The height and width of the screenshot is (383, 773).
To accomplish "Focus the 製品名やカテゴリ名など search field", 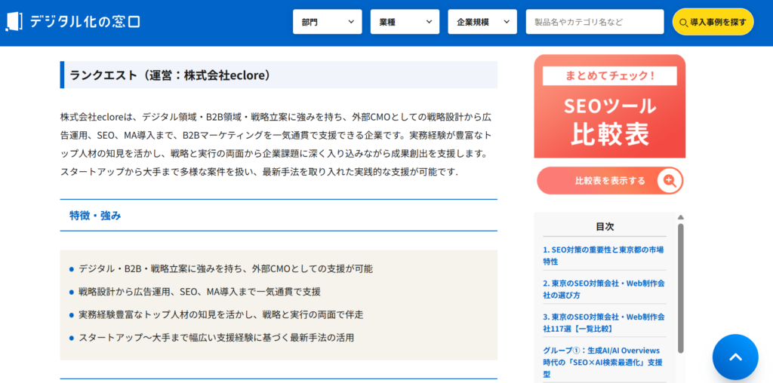I will tap(594, 22).
